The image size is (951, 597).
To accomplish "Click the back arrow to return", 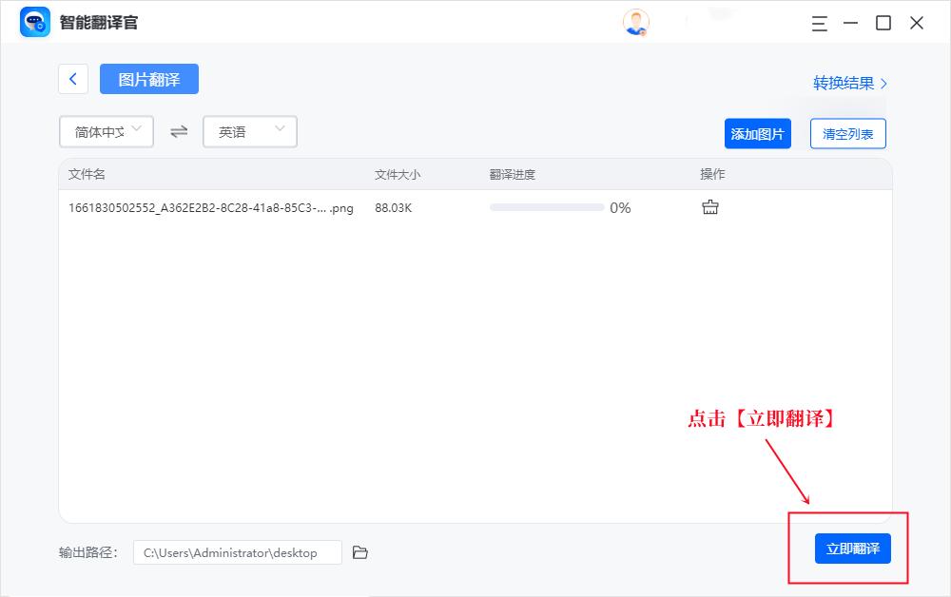I will pos(73,79).
